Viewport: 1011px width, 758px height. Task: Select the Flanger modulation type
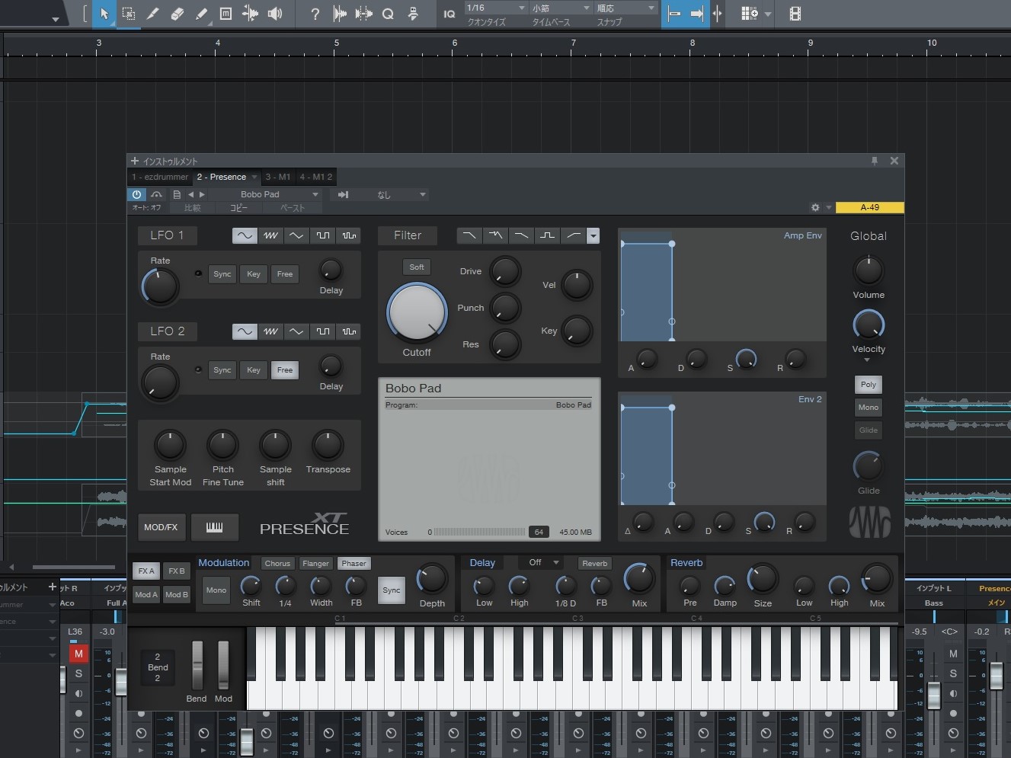click(315, 564)
